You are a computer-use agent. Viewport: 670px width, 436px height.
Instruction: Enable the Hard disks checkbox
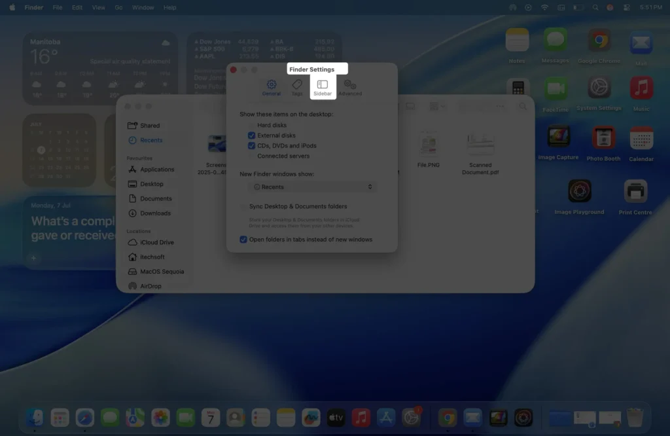click(x=251, y=124)
